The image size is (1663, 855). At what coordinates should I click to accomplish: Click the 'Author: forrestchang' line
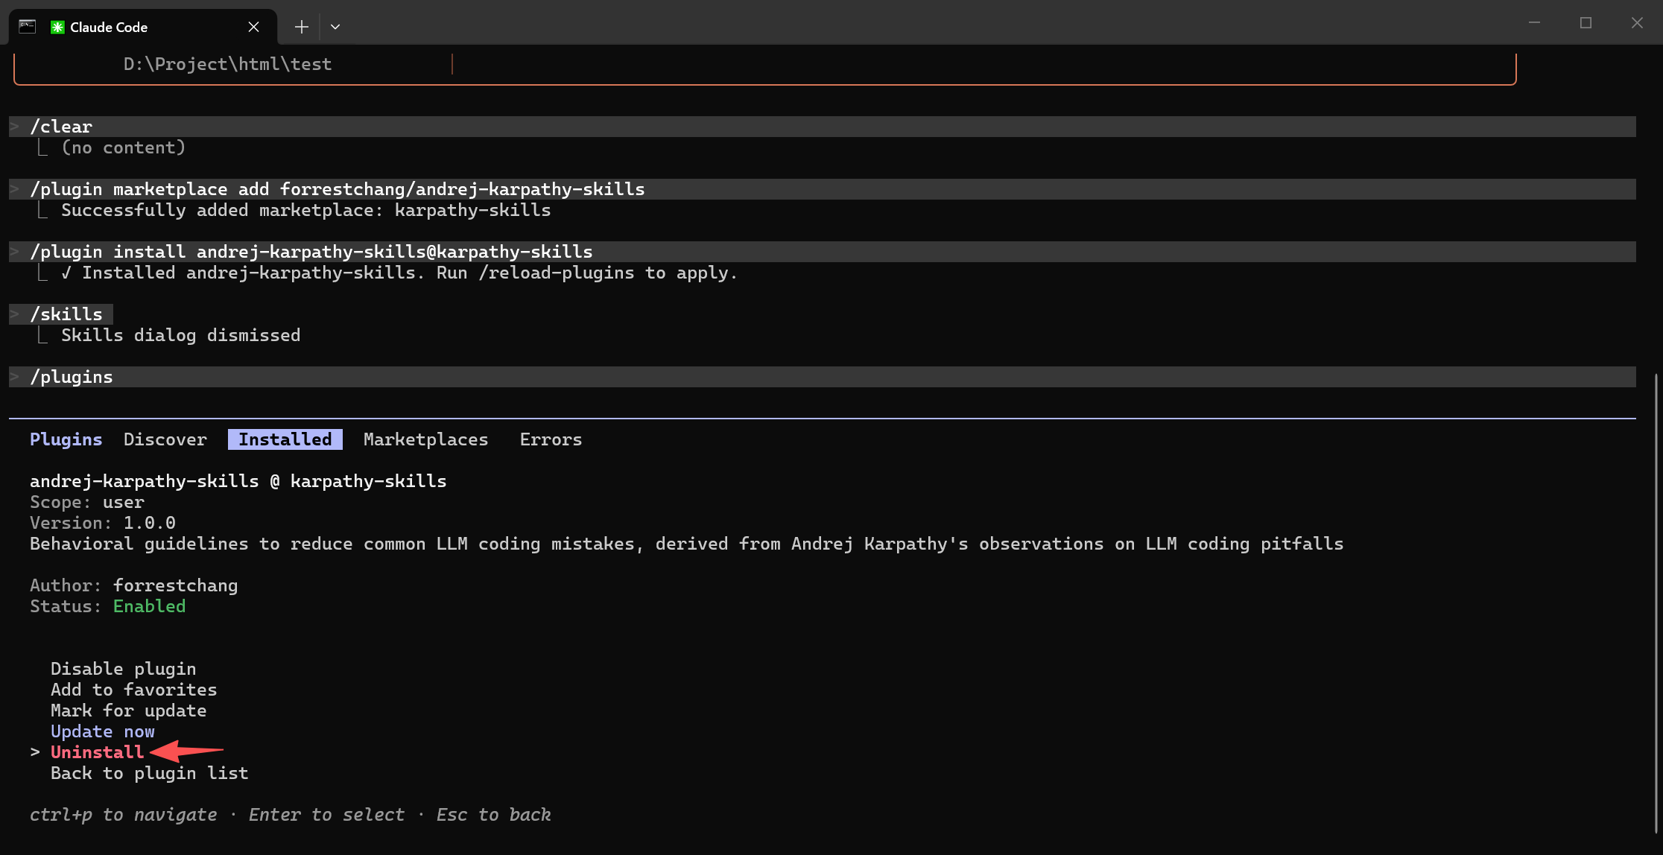pyautogui.click(x=134, y=585)
